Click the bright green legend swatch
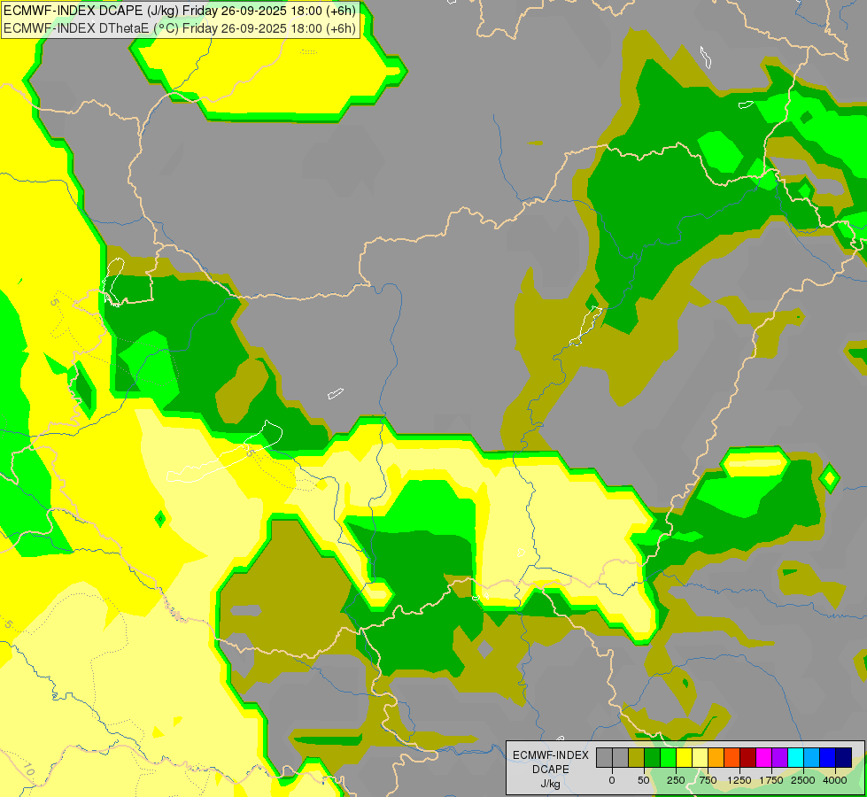The image size is (867, 797). point(668,757)
